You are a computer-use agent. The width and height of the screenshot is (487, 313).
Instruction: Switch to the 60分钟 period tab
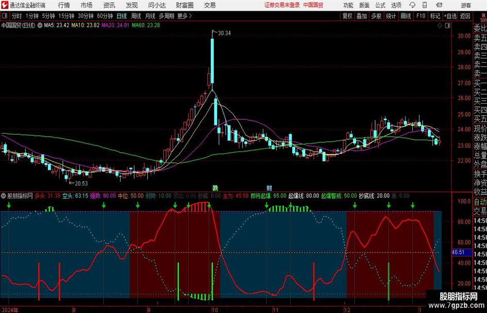(x=105, y=16)
